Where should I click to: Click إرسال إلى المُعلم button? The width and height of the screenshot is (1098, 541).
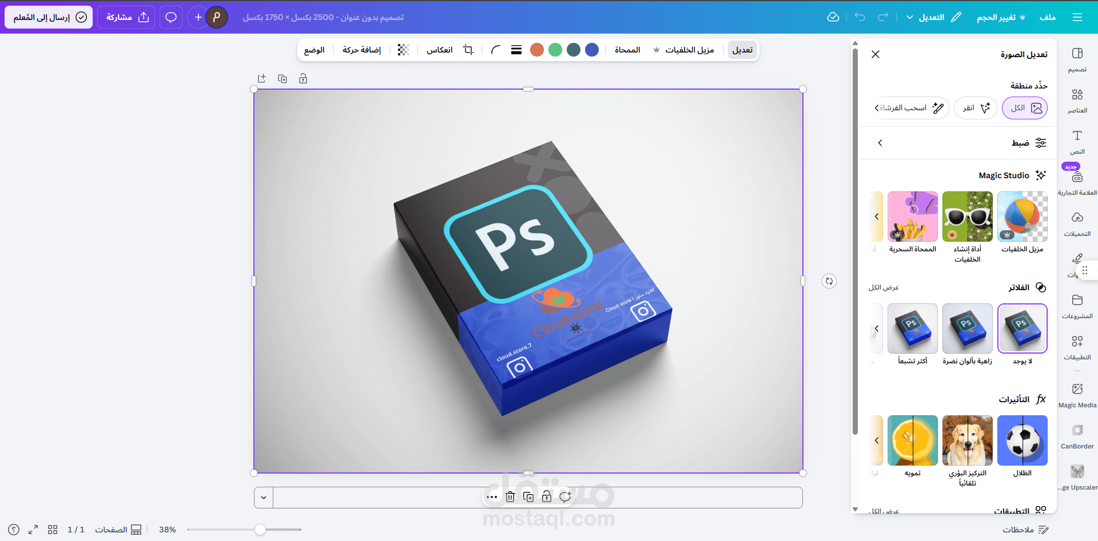[x=49, y=17]
